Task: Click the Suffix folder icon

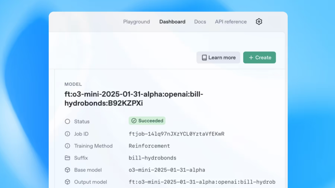Action: pyautogui.click(x=67, y=158)
